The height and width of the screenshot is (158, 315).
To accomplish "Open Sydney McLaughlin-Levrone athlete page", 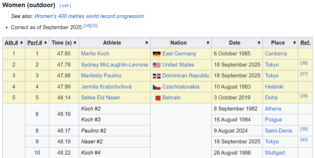I will click(x=114, y=65).
